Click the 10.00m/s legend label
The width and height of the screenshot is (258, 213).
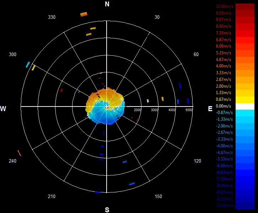[225, 6]
